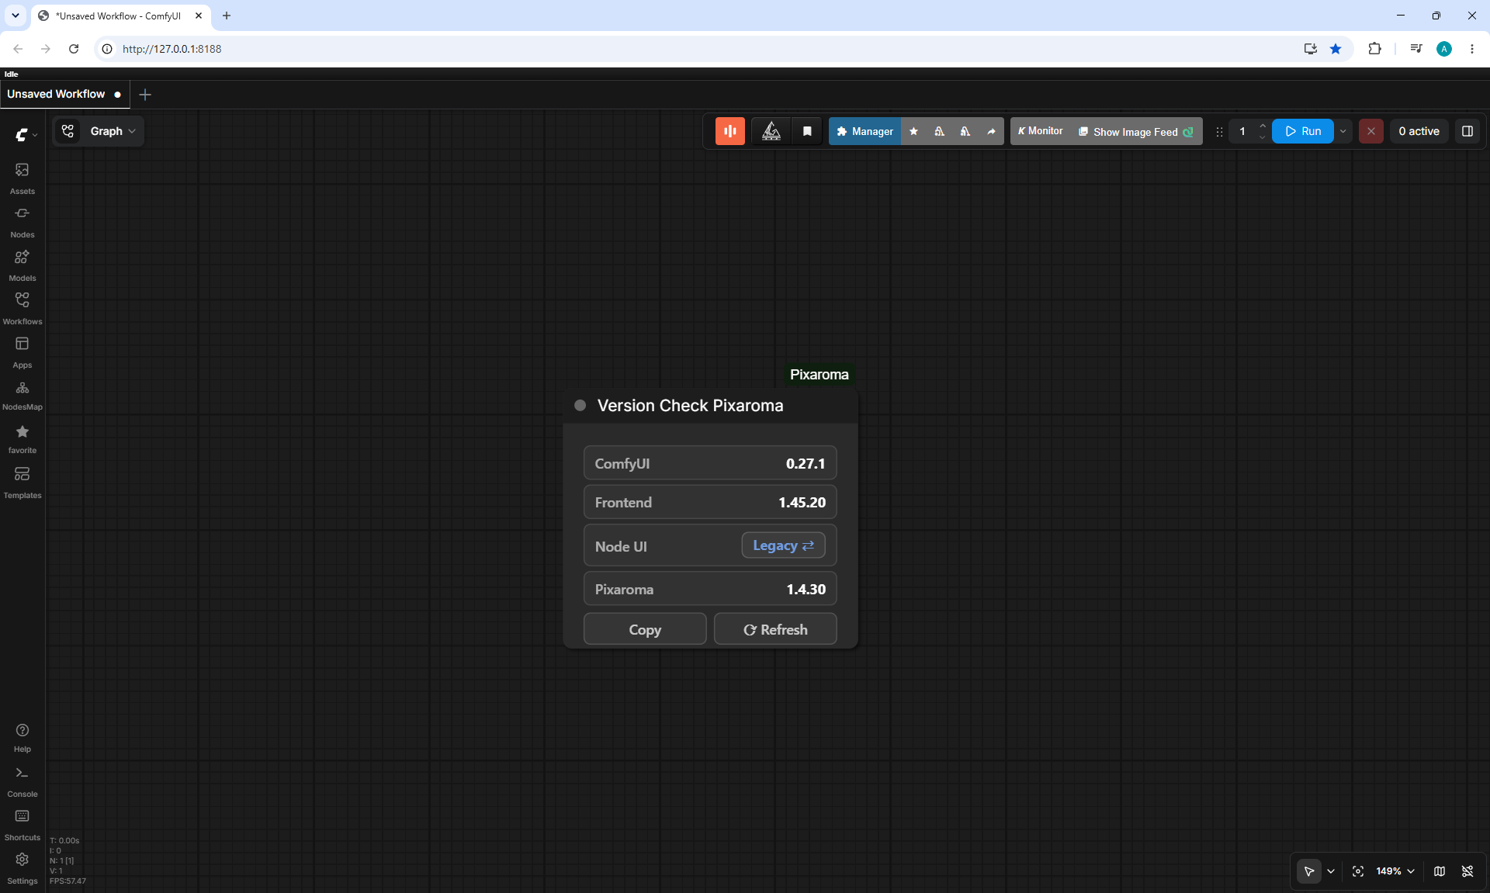The width and height of the screenshot is (1490, 893).
Task: Decrease the batch count value
Action: click(1263, 137)
